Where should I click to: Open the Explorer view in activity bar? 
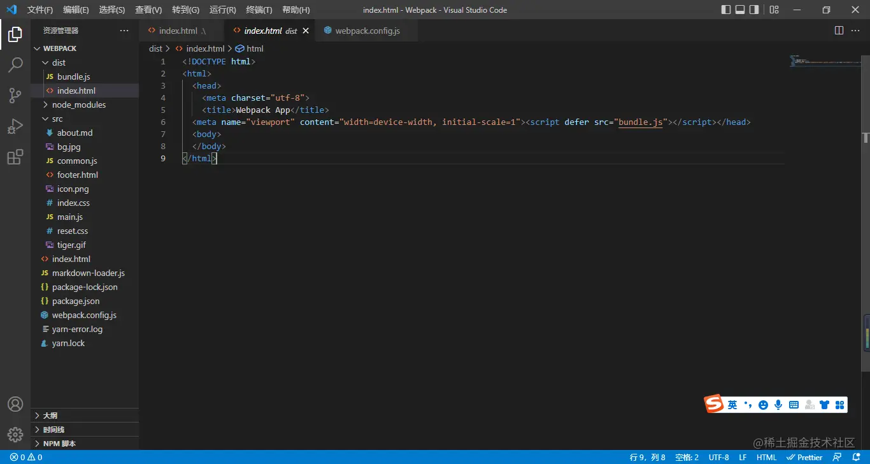point(15,34)
